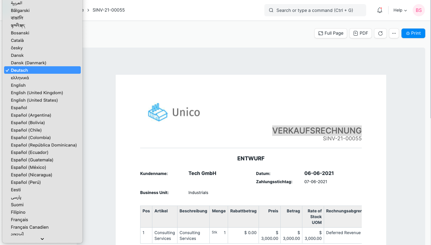
Task: Choose Dansk (Danmark) in the language menu
Action: click(29, 63)
